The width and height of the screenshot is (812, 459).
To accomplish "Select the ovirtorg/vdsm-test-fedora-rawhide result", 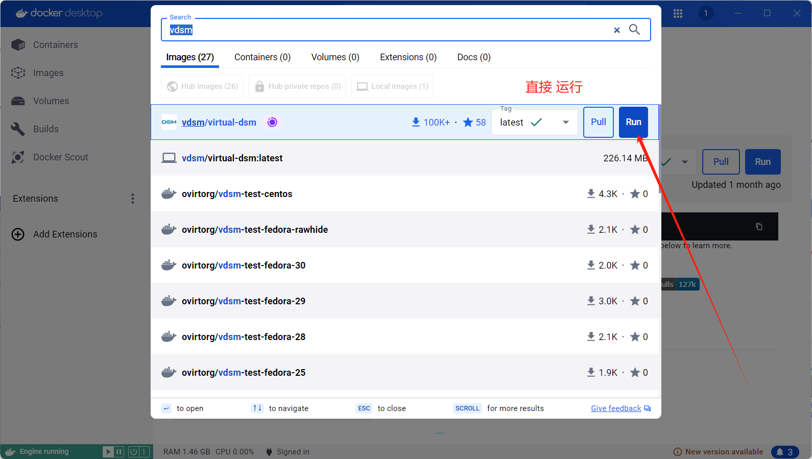I will pyautogui.click(x=404, y=229).
